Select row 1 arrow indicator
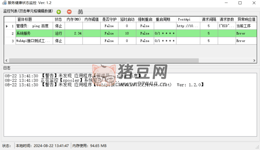This screenshot has height=150, width=260. click(7, 26)
